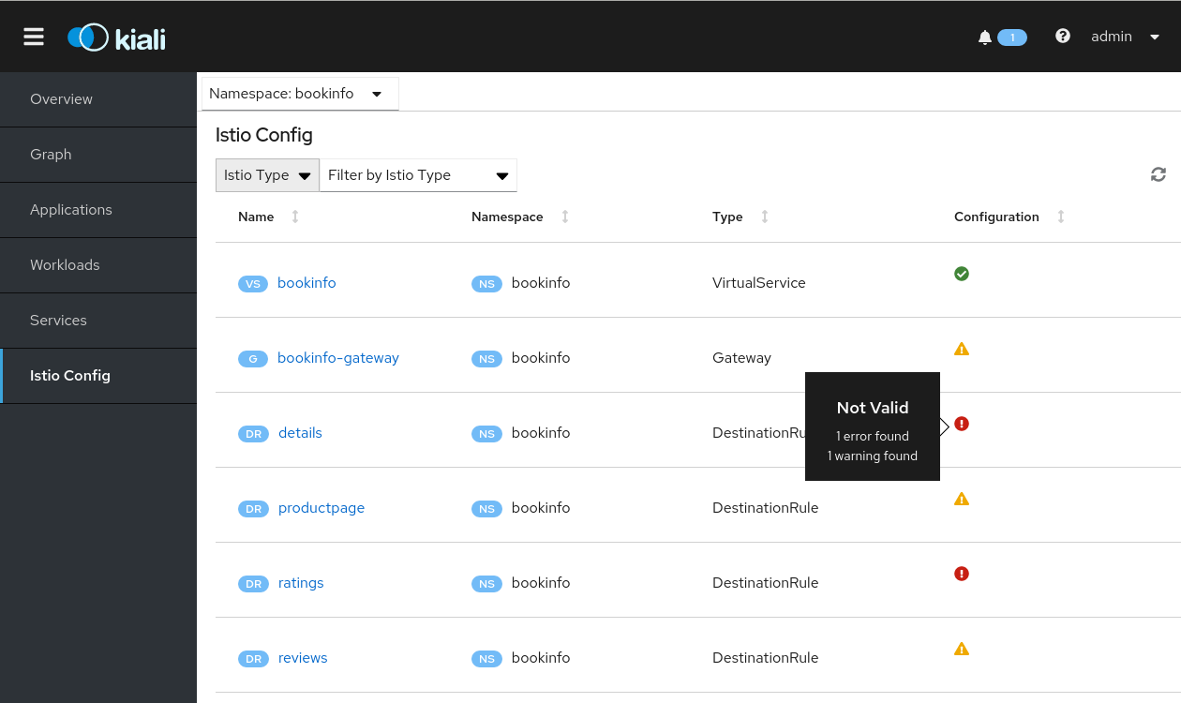Screen dimensions: 1181x703
Task: Click the VirtualService type cell
Action: (759, 283)
